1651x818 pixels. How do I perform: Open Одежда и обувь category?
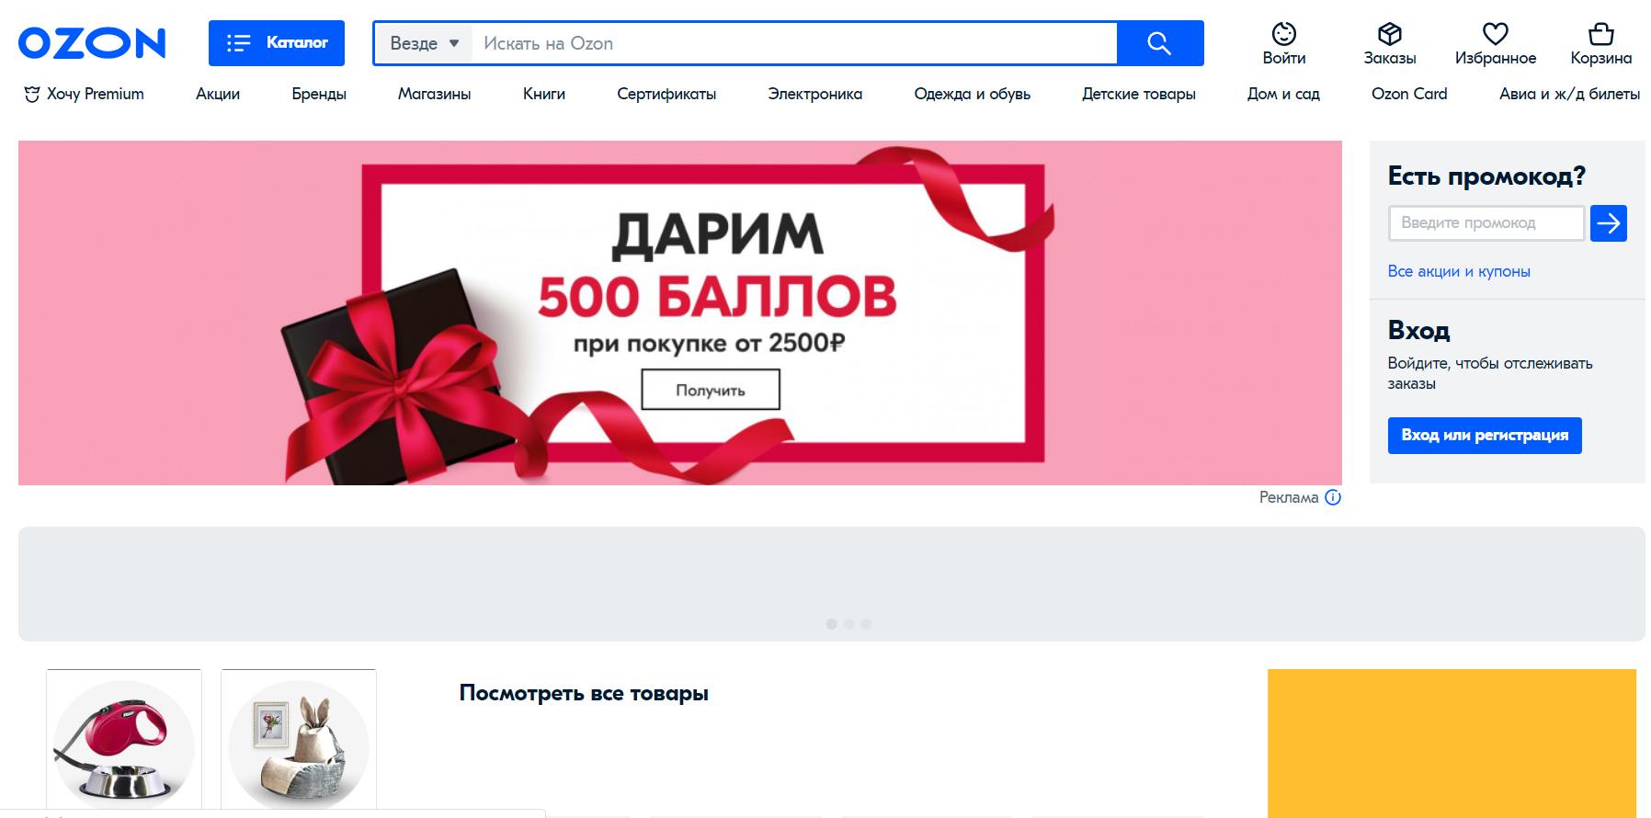tap(973, 94)
